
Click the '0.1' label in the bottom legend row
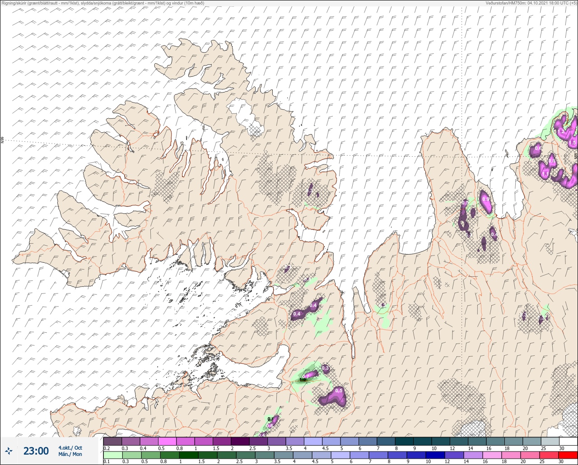tap(107, 462)
